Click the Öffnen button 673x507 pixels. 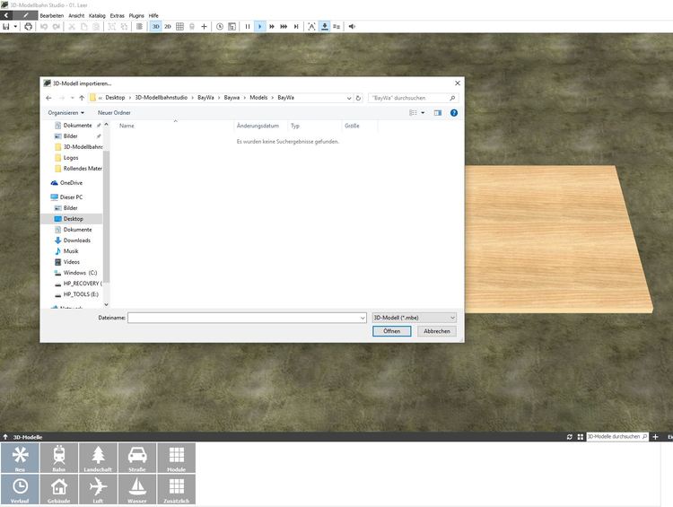pyautogui.click(x=391, y=331)
